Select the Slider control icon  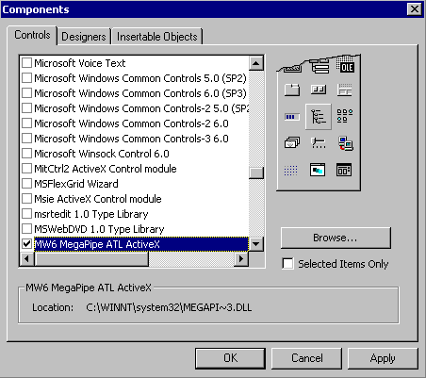coord(319,143)
